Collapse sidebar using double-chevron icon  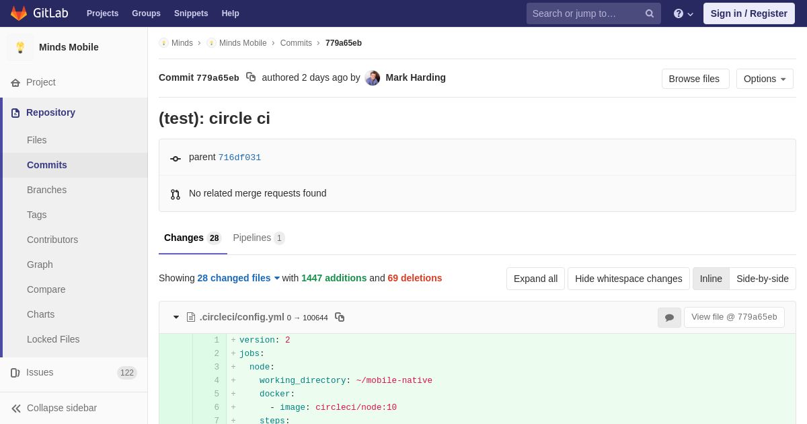pyautogui.click(x=15, y=408)
